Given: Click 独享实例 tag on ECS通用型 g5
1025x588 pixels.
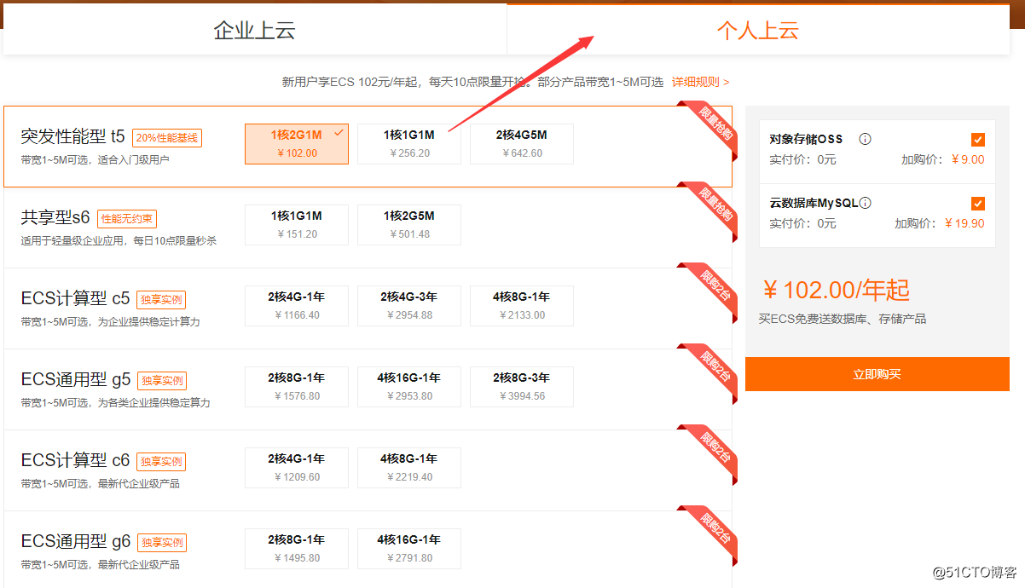Looking at the screenshot, I should [x=162, y=381].
